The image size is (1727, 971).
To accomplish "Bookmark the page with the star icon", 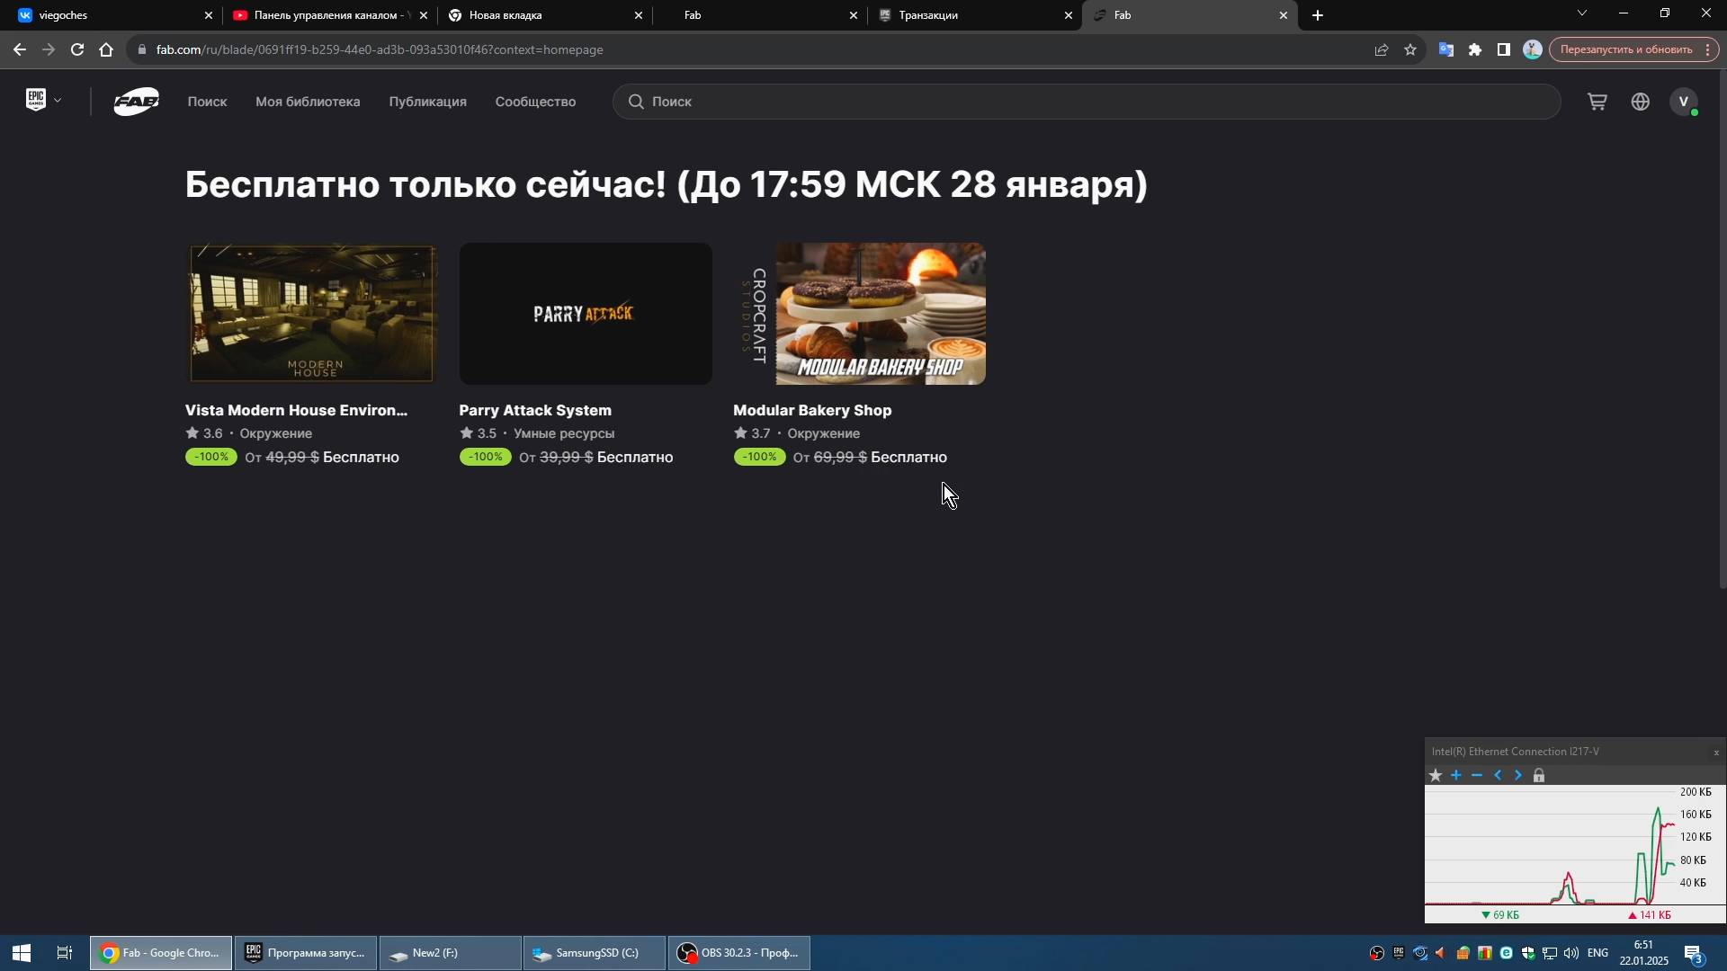I will (1409, 49).
